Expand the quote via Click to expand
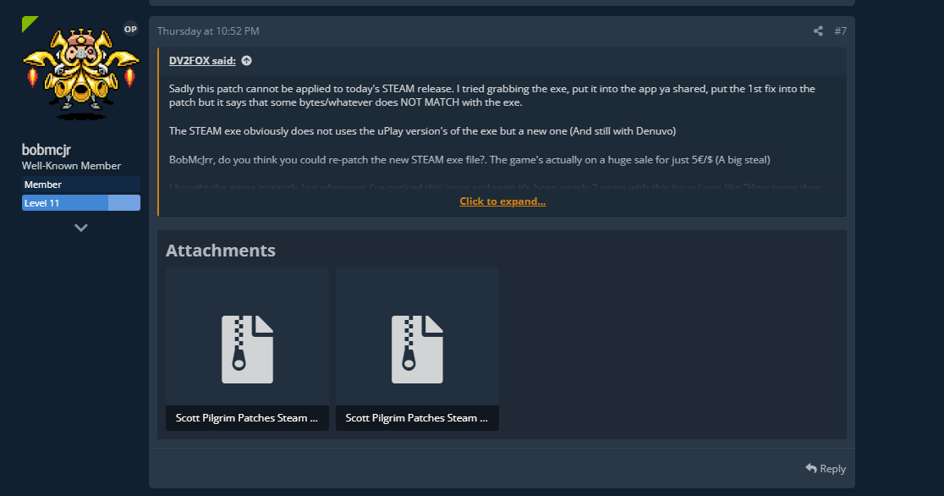 click(502, 201)
